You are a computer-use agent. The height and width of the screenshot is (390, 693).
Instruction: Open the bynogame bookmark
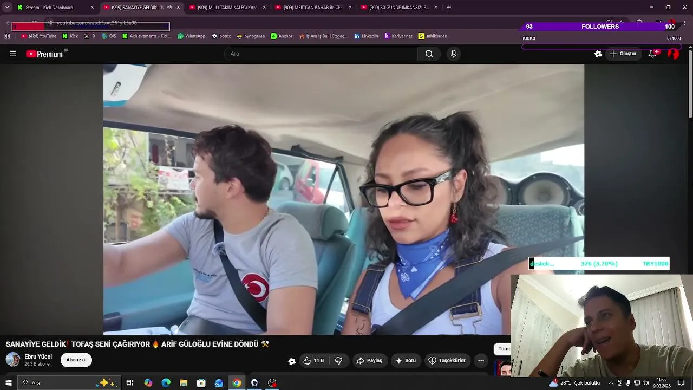coord(251,36)
